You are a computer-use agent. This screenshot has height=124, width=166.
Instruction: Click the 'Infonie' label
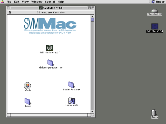click(27, 90)
